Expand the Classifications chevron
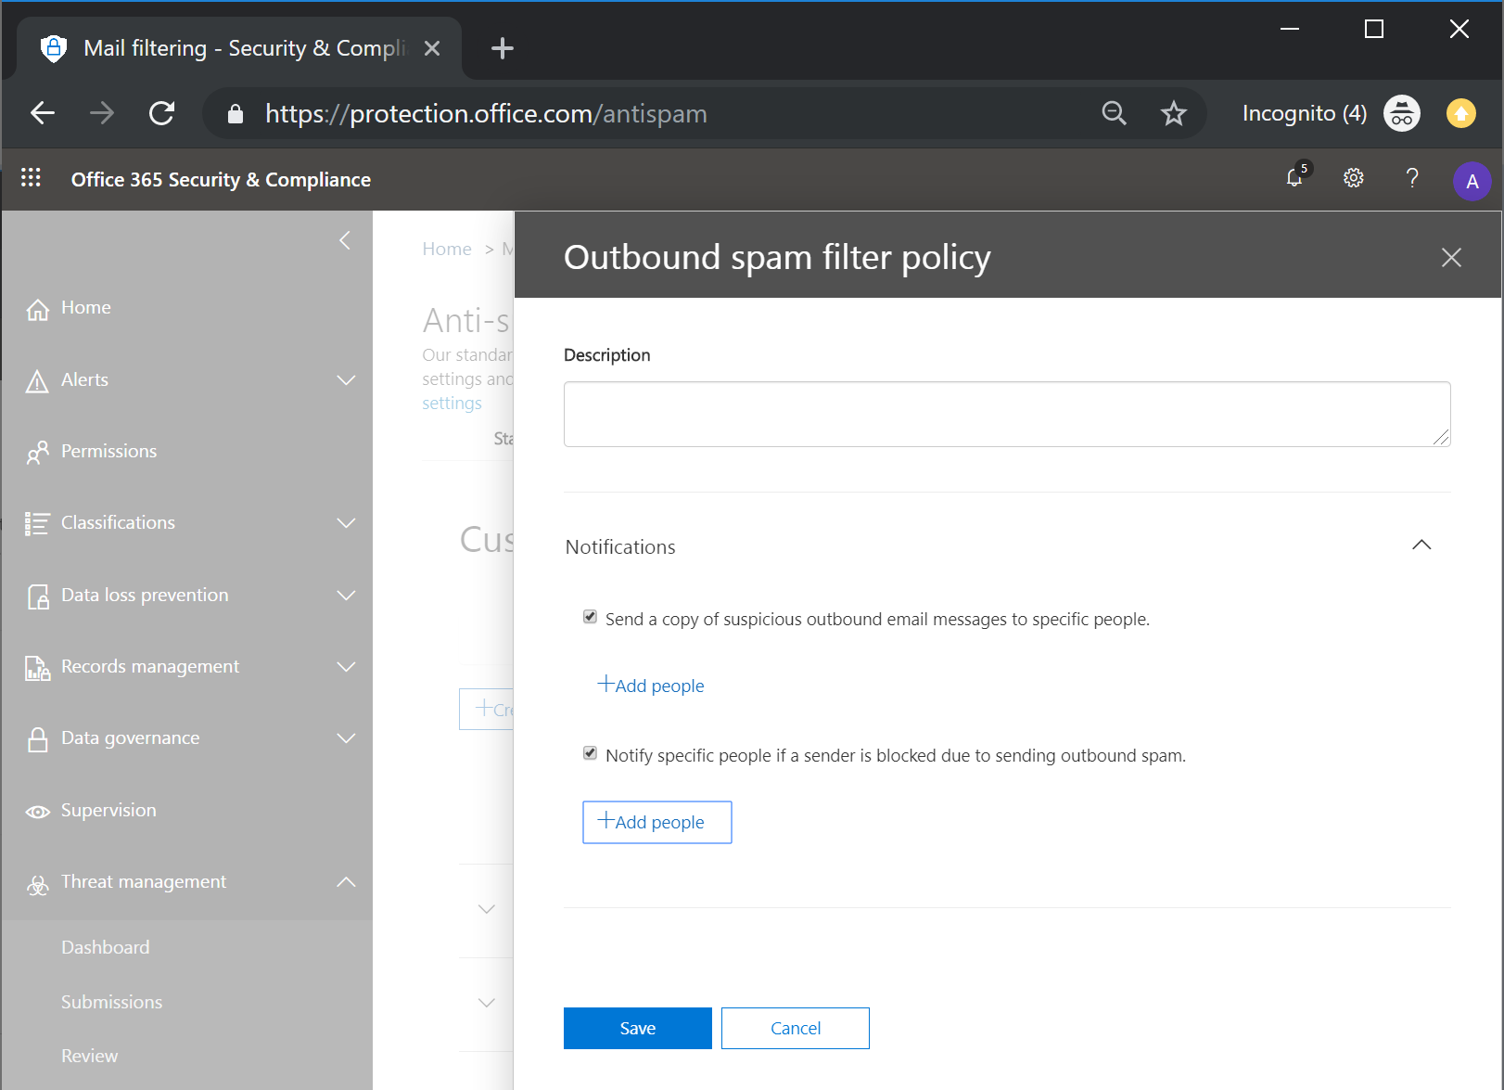Screen dimensions: 1504x1090 [347, 523]
